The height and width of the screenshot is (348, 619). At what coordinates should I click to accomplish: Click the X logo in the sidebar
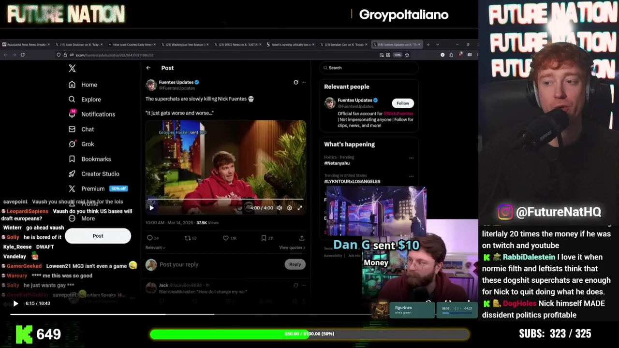pos(72,69)
